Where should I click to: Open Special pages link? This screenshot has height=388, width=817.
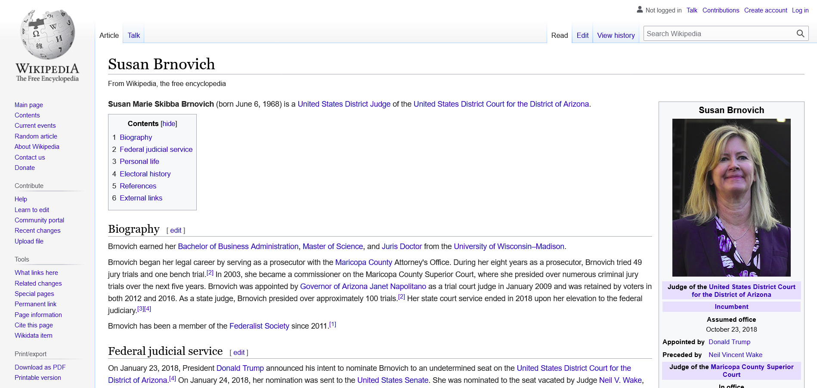click(x=34, y=294)
